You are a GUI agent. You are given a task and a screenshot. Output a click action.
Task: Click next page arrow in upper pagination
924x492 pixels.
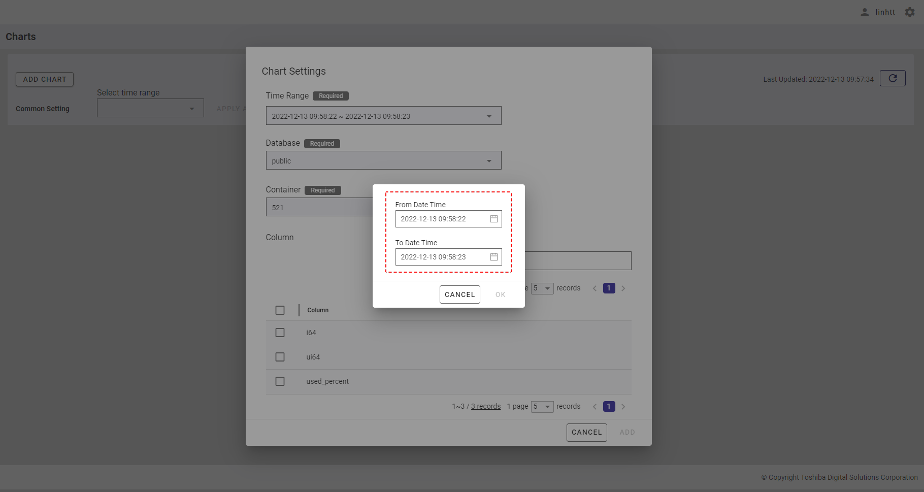pos(623,288)
